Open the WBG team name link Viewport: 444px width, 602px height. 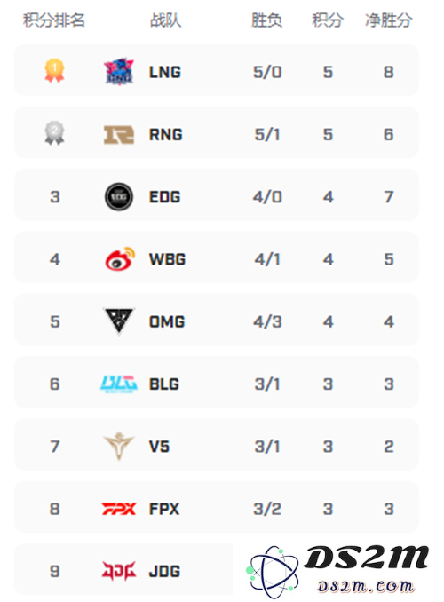167,259
